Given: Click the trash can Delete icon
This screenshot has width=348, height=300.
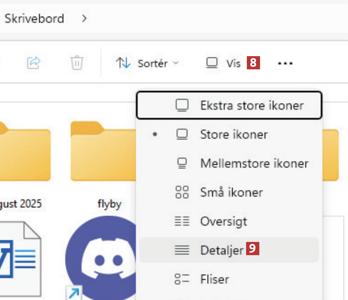Looking at the screenshot, I should click(77, 63).
